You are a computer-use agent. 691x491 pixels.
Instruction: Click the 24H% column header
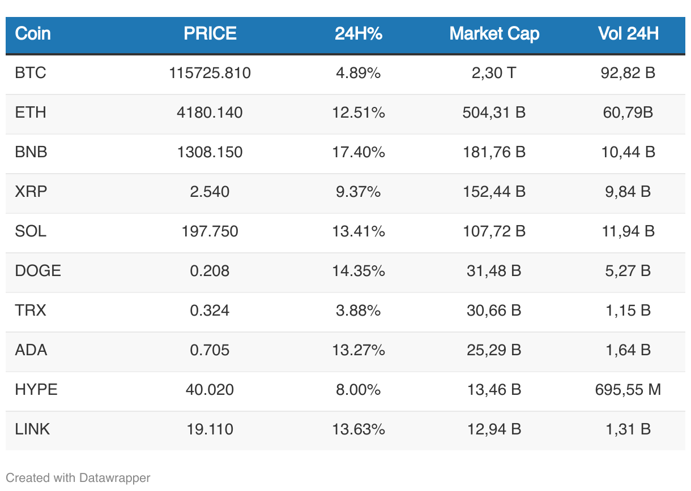coord(359,34)
